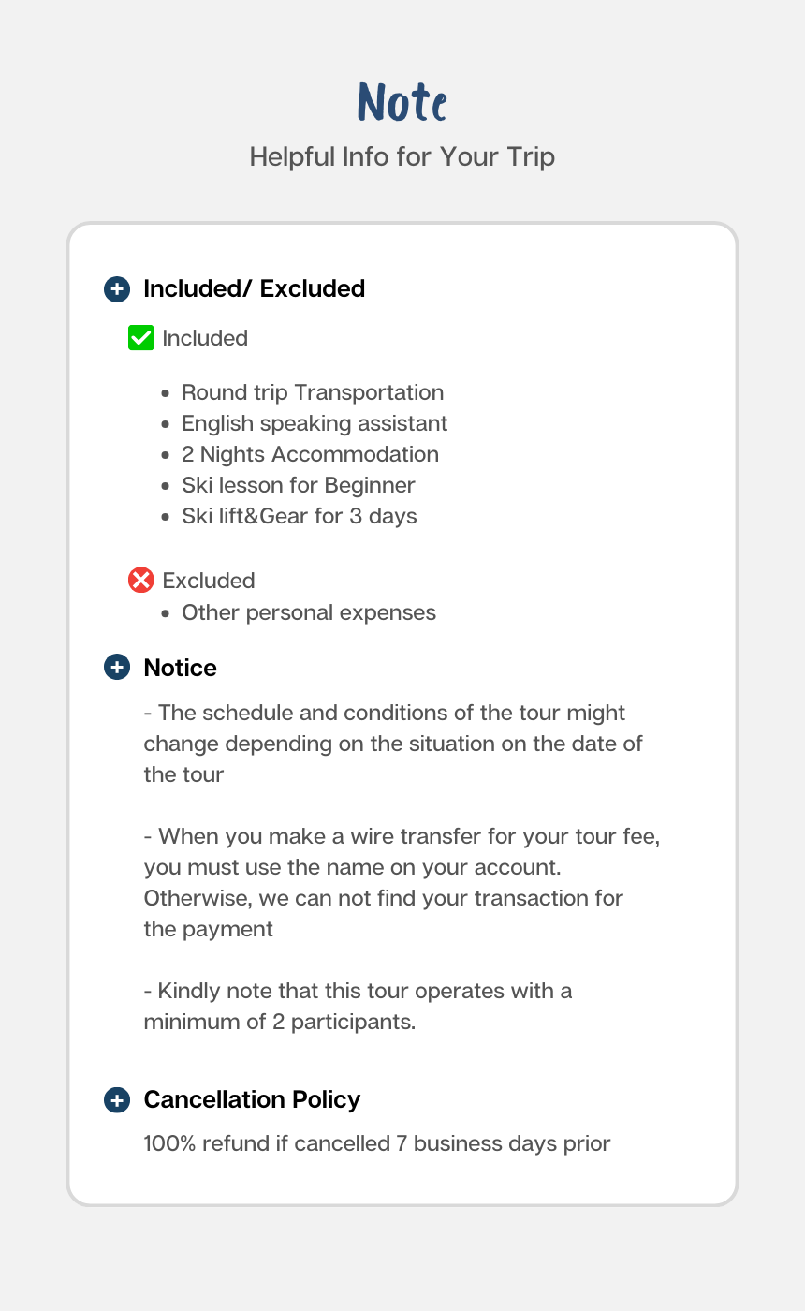Viewport: 805px width, 1311px height.
Task: Click the Note title text
Action: [x=402, y=102]
